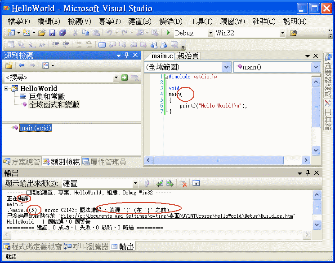
Task: Open the Win32 platform dropdown
Action: (x=282, y=33)
